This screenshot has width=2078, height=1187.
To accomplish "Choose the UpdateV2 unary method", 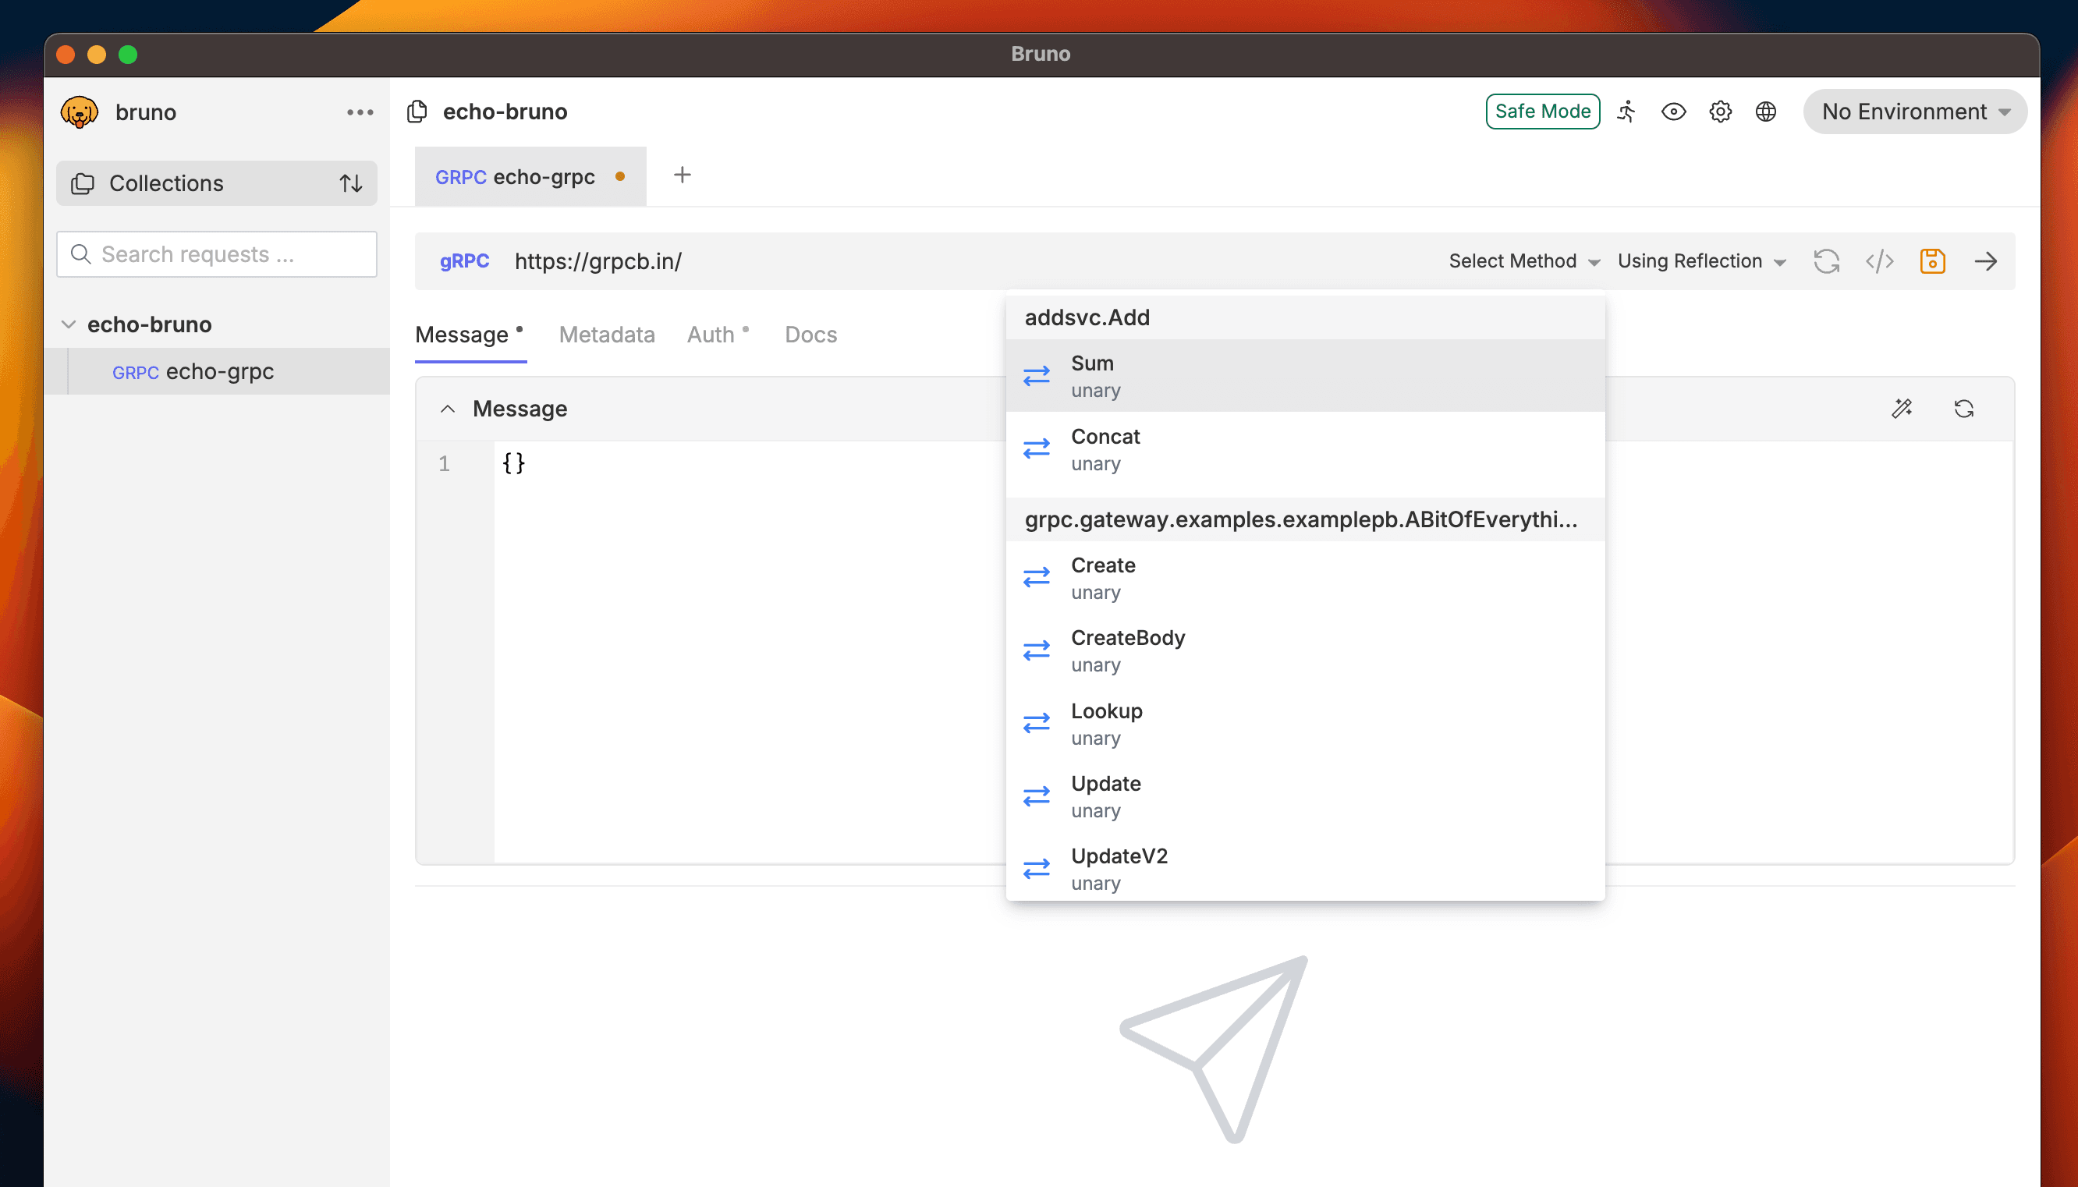I will (1305, 869).
